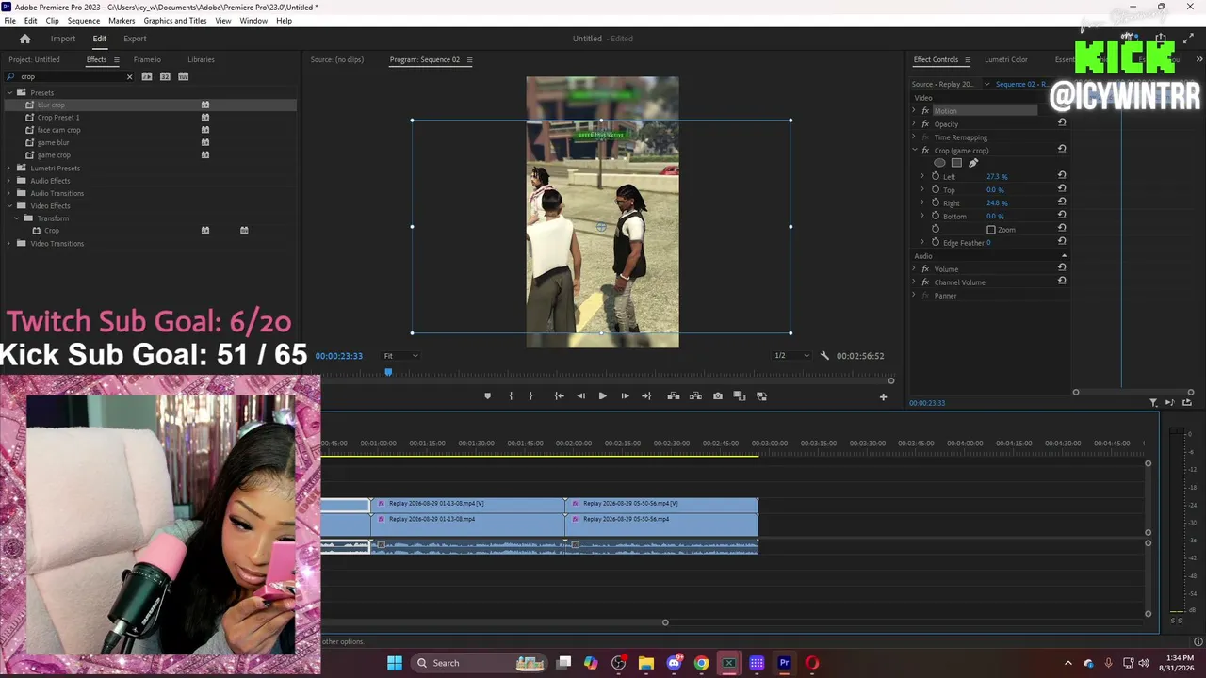
Task: Open the Graphics and Titles menu
Action: (x=175, y=21)
